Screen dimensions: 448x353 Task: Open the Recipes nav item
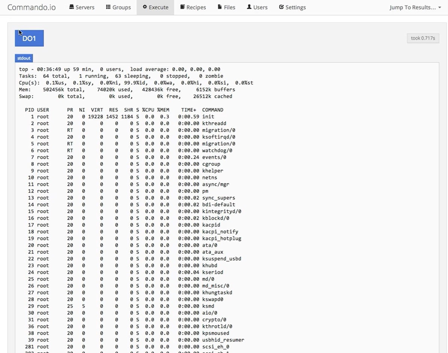[x=193, y=7]
